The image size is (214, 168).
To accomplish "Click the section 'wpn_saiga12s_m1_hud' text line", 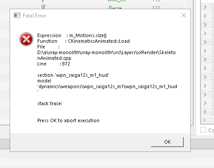I will [x=73, y=75].
